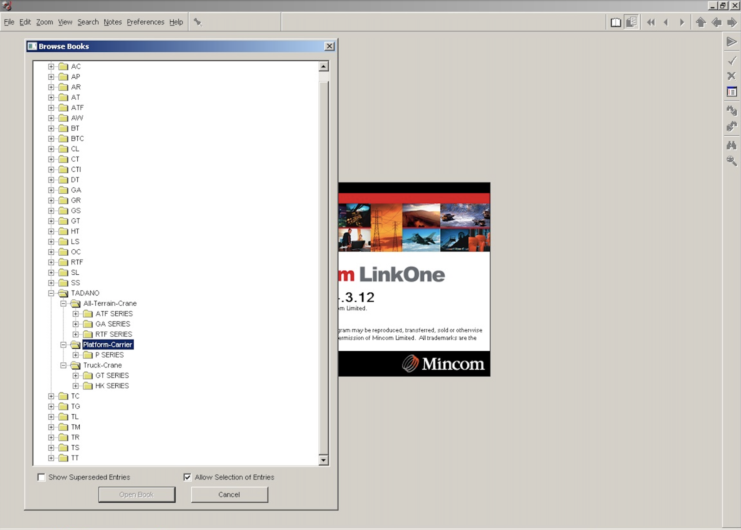Click the Open Book button
Image resolution: width=741 pixels, height=530 pixels.
click(137, 495)
